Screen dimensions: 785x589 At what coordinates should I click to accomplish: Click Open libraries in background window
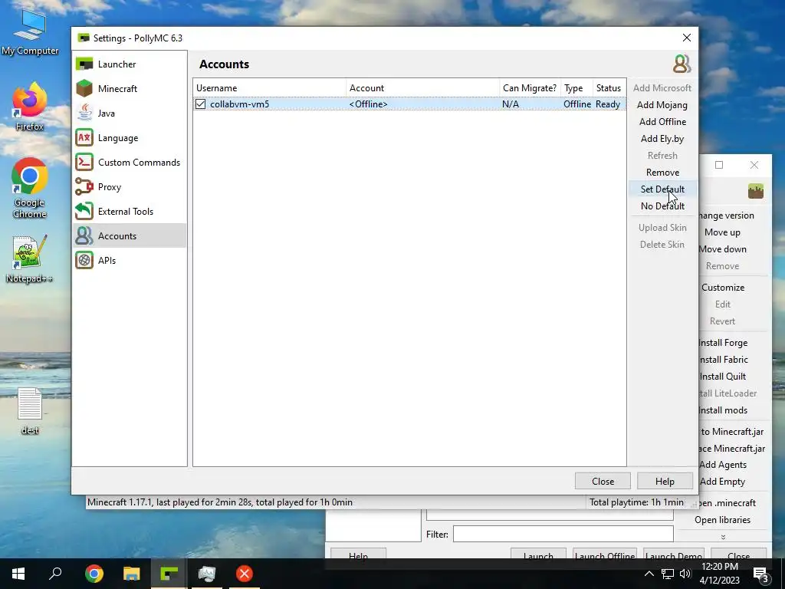click(x=722, y=520)
